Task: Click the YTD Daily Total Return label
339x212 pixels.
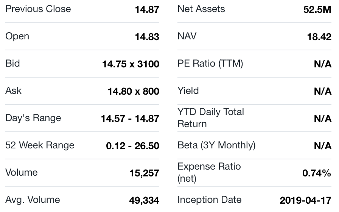Action: (210, 118)
